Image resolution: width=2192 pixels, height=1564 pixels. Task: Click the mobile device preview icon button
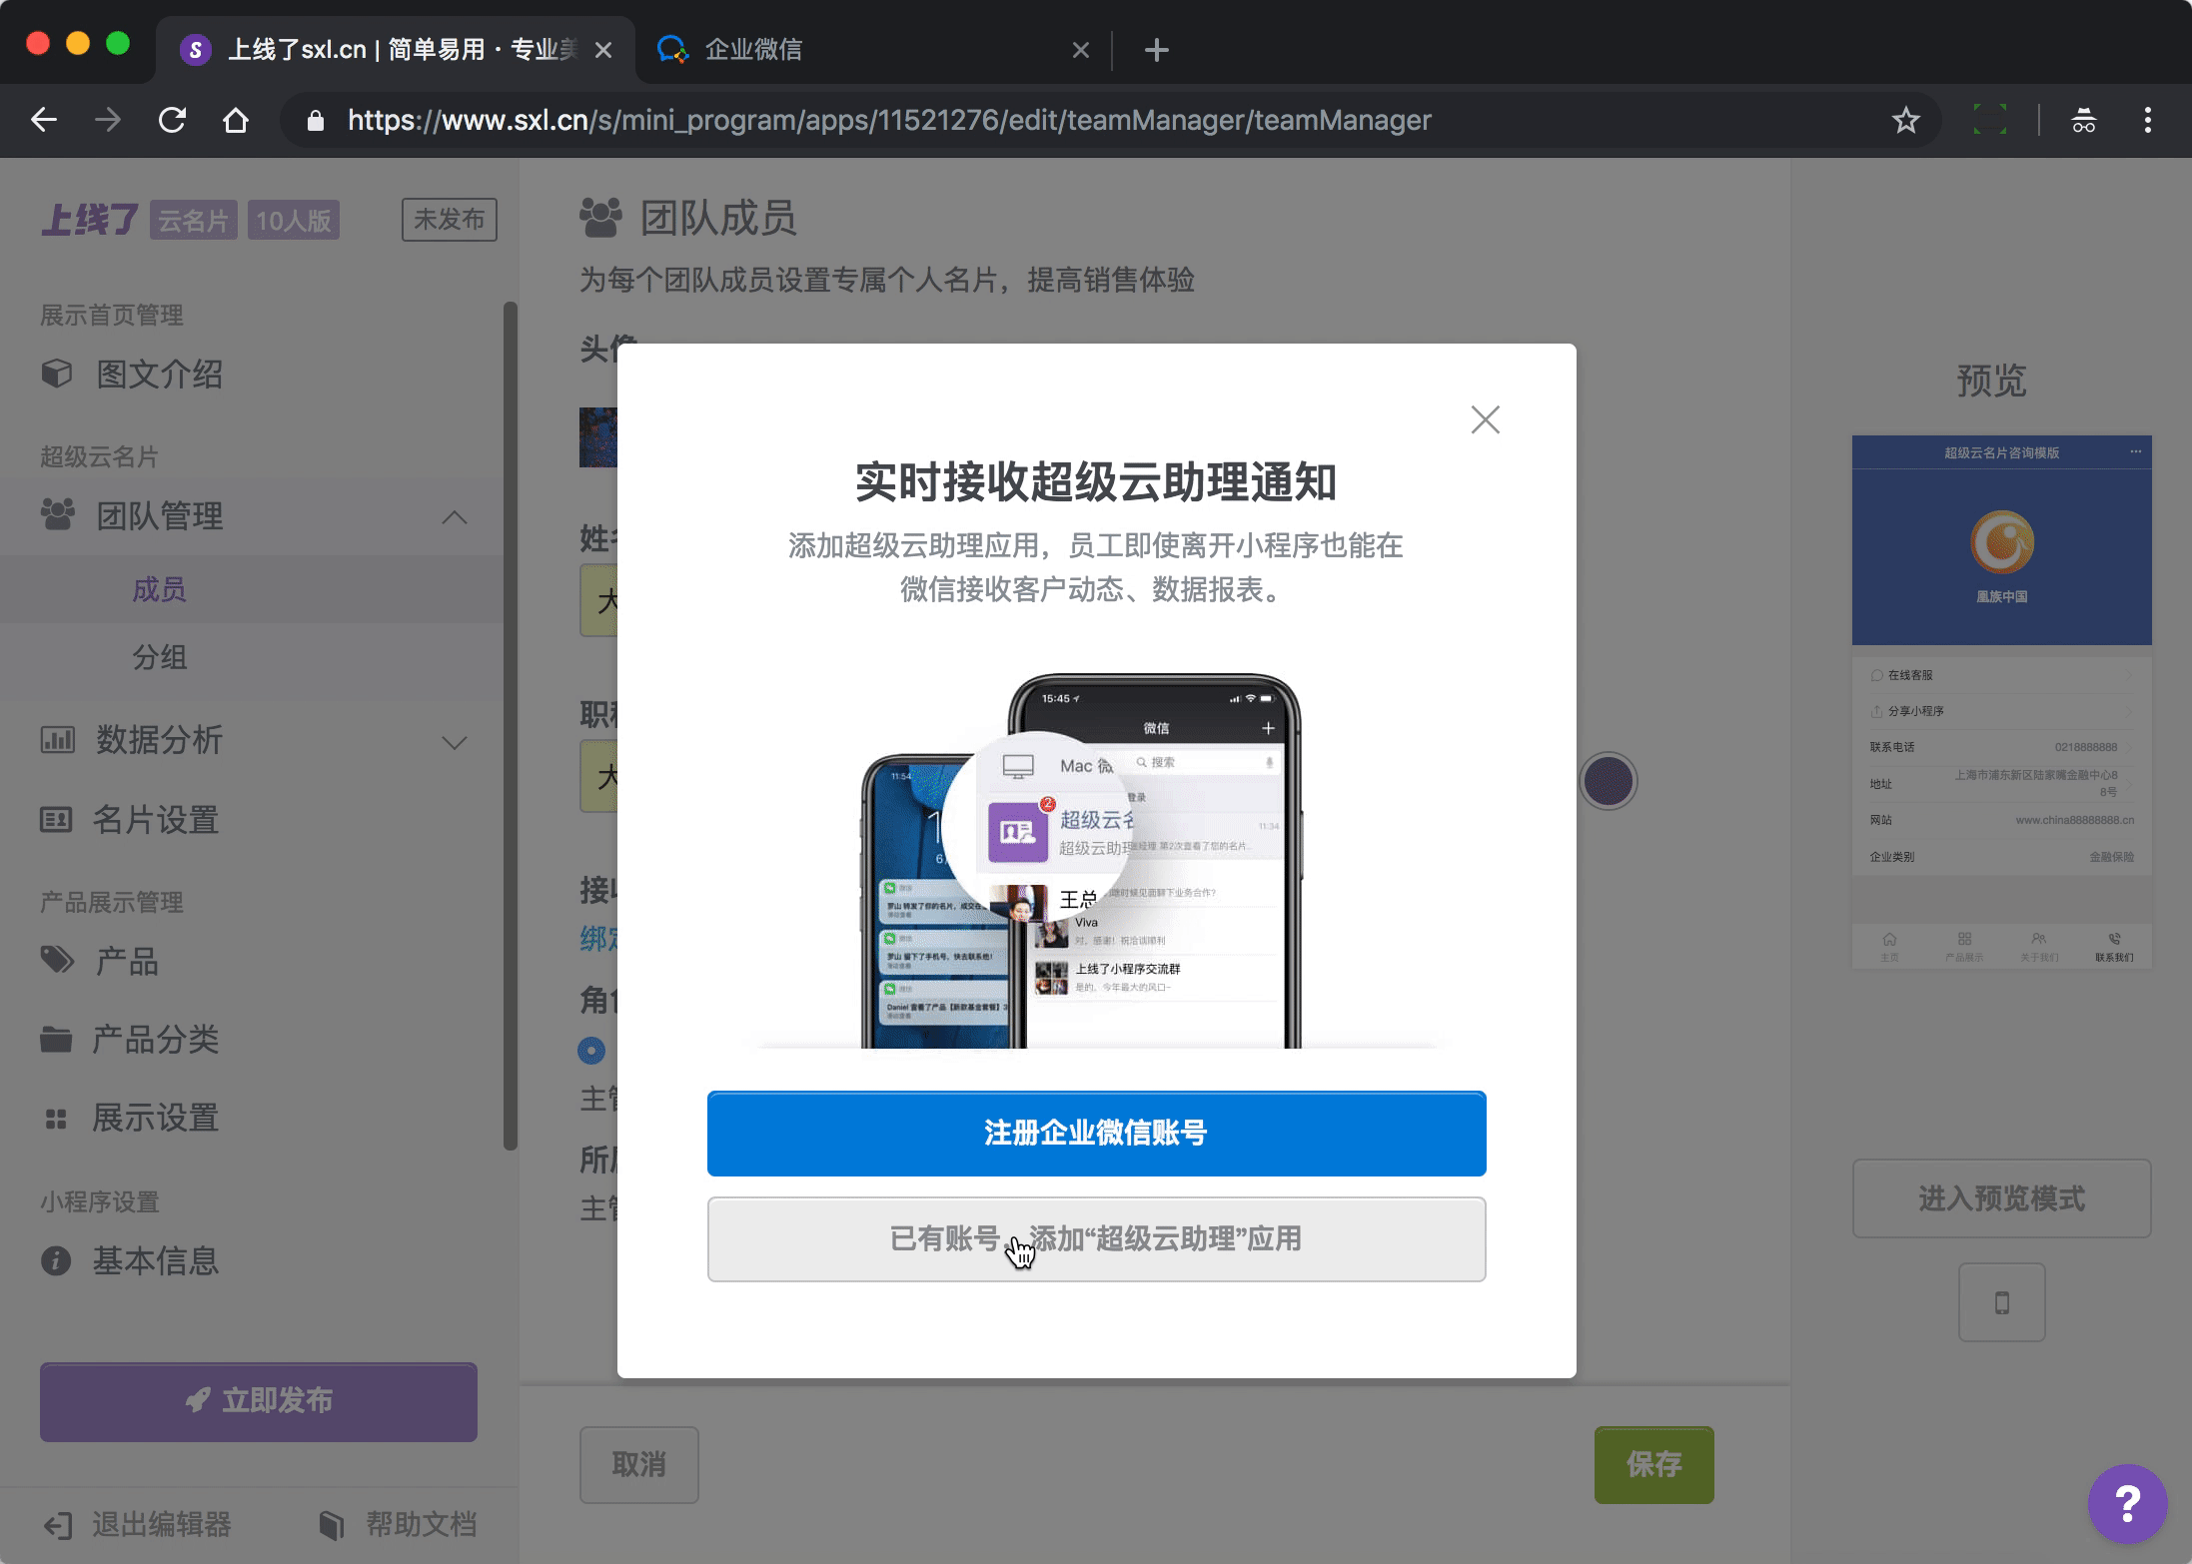pyautogui.click(x=2001, y=1302)
